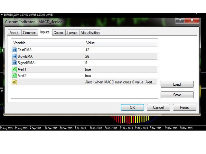Click the SlowEMA integer variable icon
Image resolution: width=206 pixels, height=154 pixels.
14,56
